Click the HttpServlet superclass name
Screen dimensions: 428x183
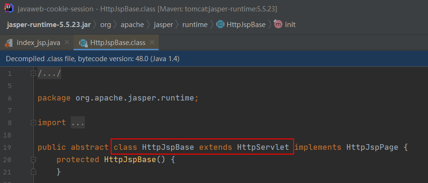[x=263, y=147]
